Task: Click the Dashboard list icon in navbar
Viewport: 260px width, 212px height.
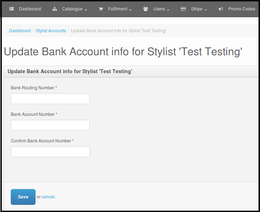Action: click(x=11, y=9)
